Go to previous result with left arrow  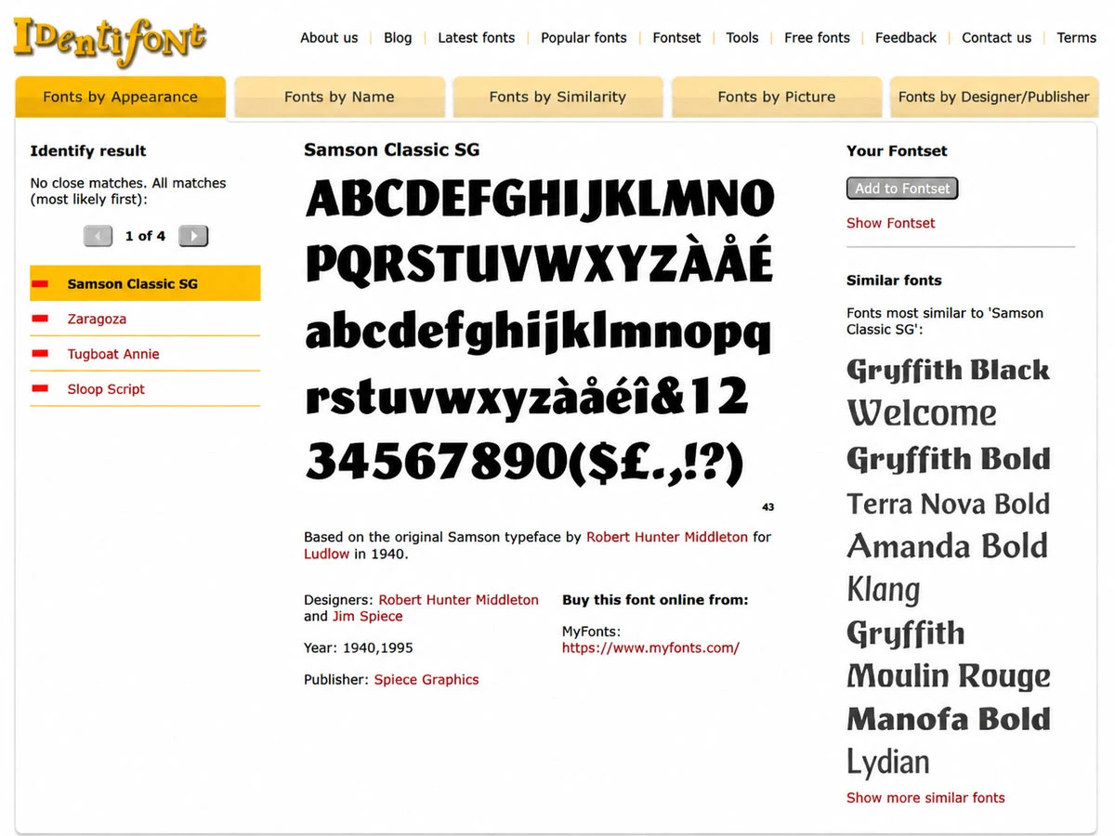(98, 236)
